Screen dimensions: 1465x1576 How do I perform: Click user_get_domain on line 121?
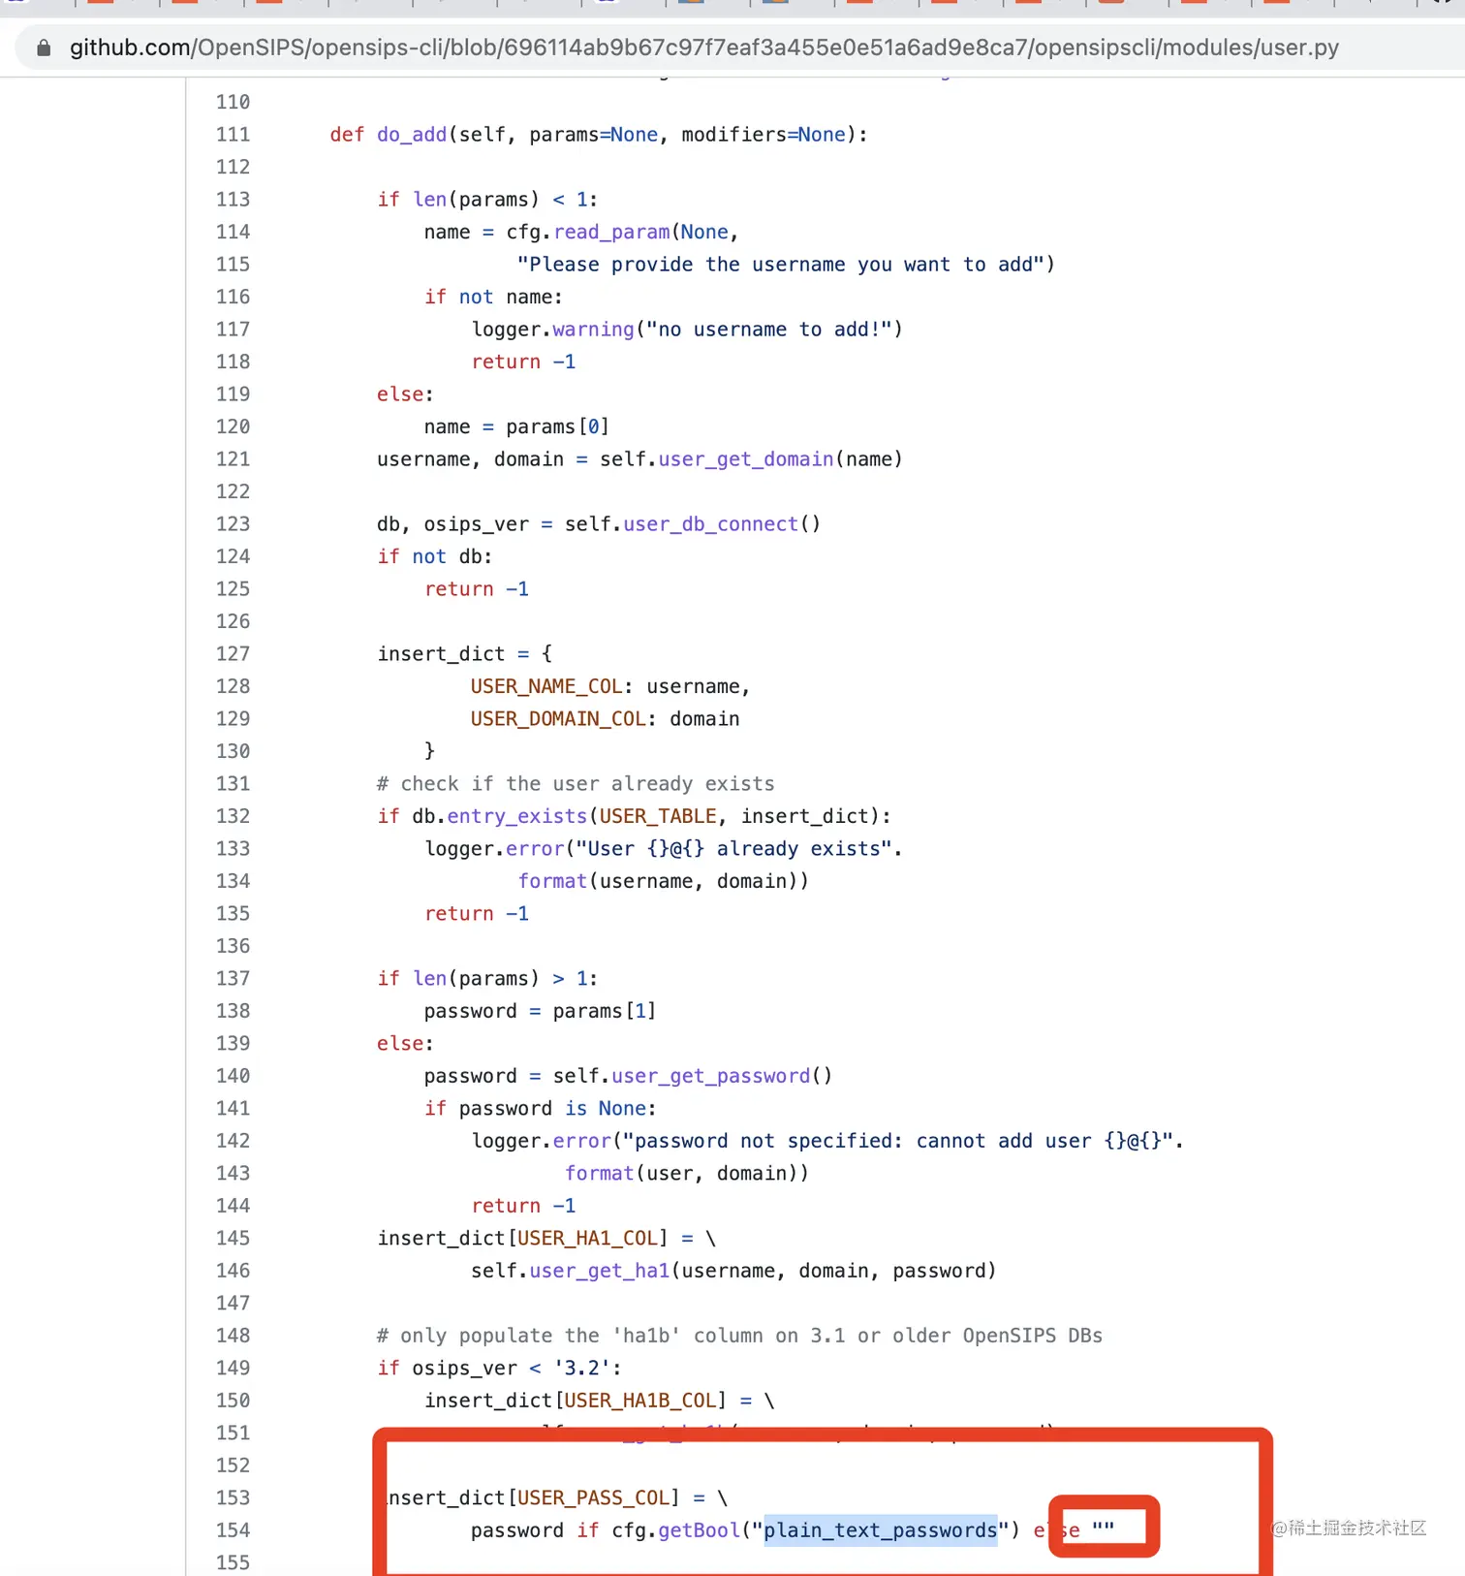[x=746, y=459]
